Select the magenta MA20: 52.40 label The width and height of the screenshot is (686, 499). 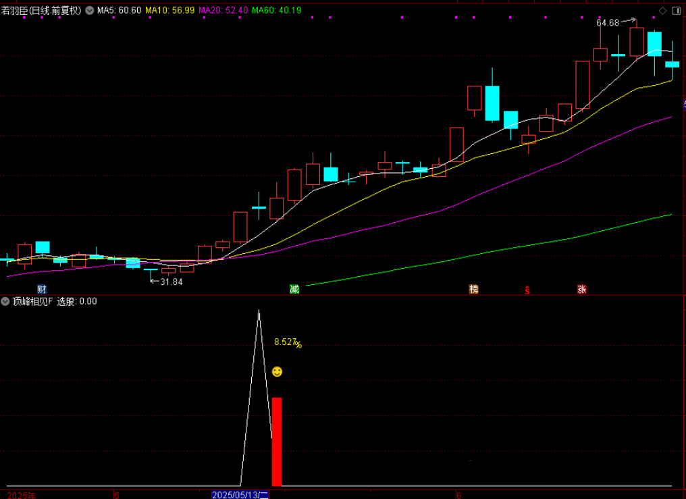pyautogui.click(x=224, y=11)
